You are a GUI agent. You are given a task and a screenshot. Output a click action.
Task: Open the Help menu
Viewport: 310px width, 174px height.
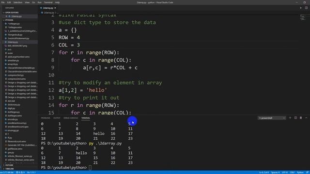click(57, 2)
